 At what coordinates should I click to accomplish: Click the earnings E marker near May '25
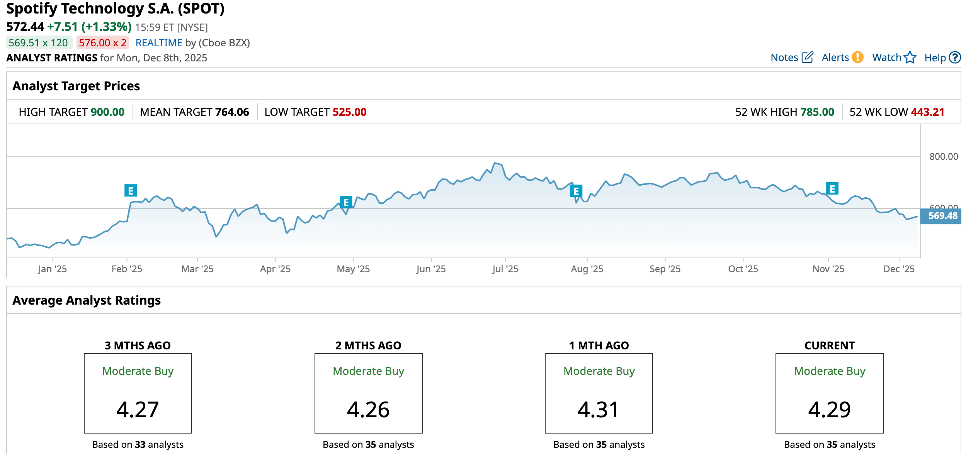[346, 202]
